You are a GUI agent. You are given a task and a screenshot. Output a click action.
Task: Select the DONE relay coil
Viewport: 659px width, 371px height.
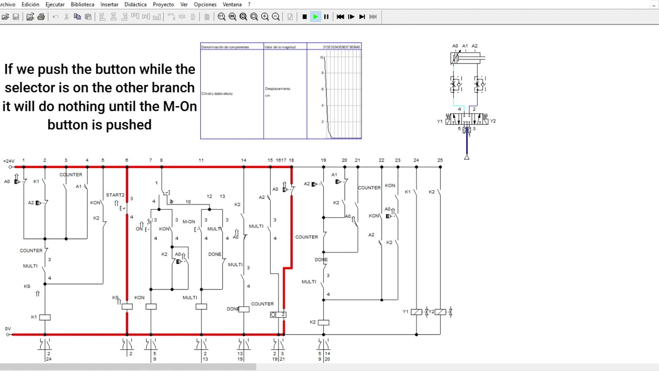[244, 309]
